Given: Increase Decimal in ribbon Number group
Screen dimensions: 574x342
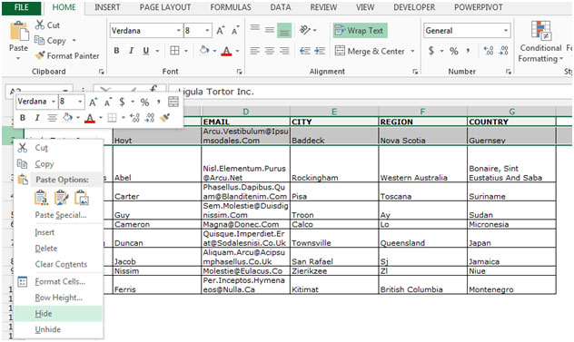Looking at the screenshot, I should pyautogui.click(x=489, y=51).
